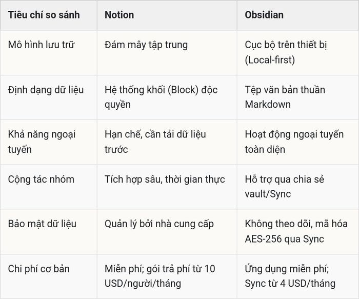Select the 'Chi phí cơ bản' row label
This screenshot has width=359, height=299.
click(x=38, y=269)
